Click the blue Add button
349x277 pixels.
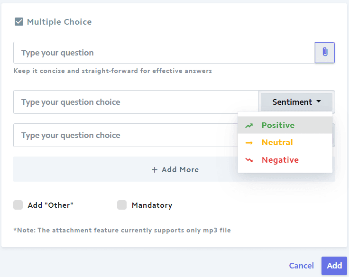point(334,266)
